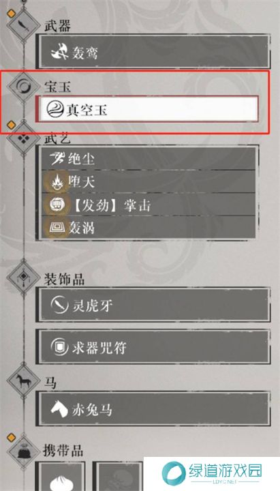280x491 pixels.
Task: Open the 求器咒符 accessory slot
Action: (153, 347)
